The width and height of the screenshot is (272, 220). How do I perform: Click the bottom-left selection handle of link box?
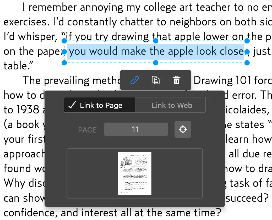click(64, 63)
